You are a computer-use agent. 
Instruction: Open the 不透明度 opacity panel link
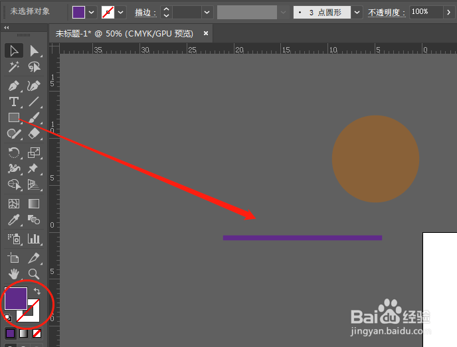(x=387, y=13)
